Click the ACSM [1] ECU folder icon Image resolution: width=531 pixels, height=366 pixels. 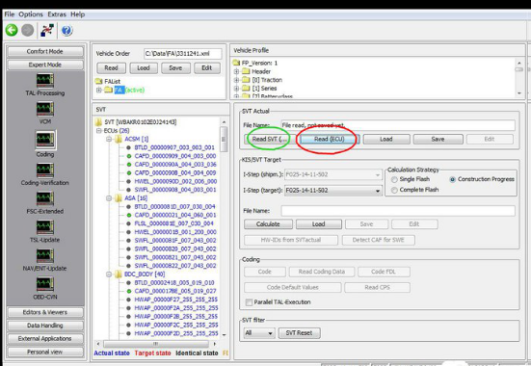click(x=119, y=139)
